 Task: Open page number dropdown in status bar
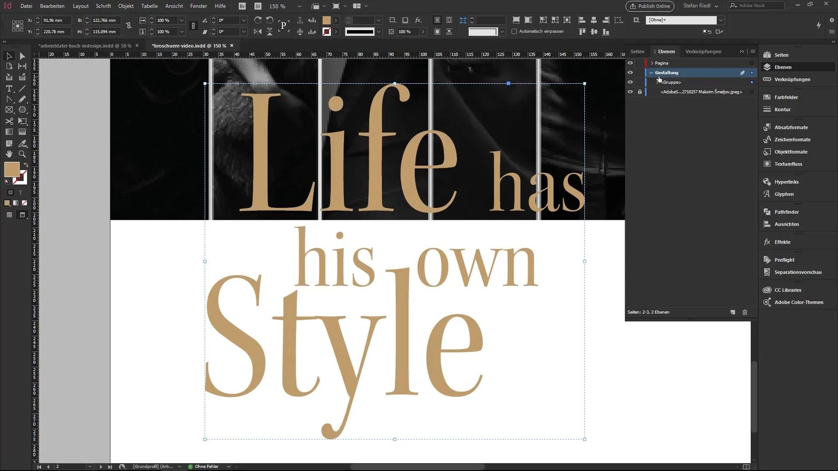click(x=90, y=467)
